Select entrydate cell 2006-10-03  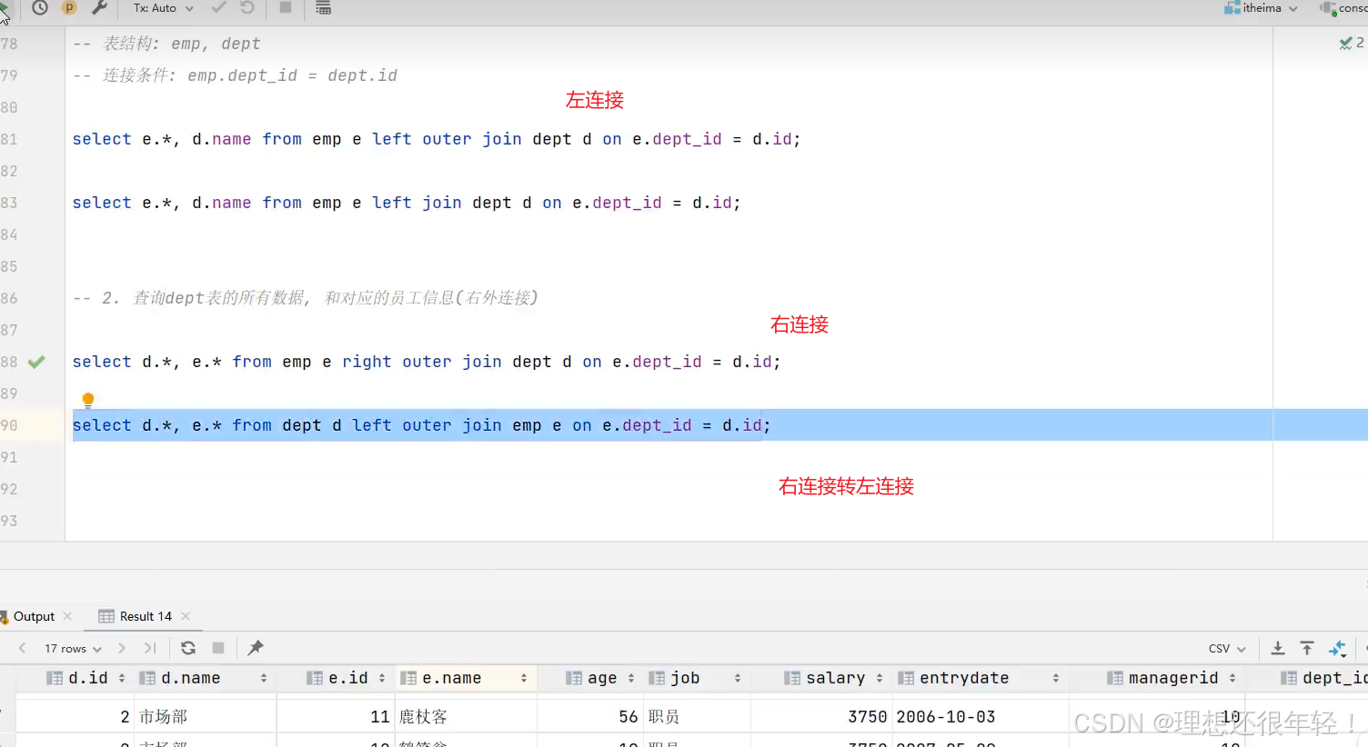pyautogui.click(x=980, y=717)
